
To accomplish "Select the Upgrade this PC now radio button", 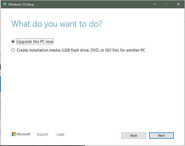I will click(13, 42).
